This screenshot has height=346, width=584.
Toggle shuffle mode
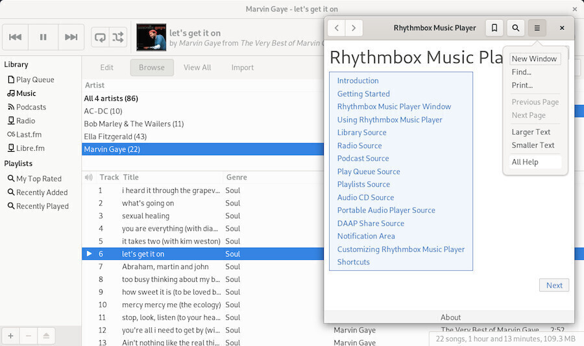point(118,37)
